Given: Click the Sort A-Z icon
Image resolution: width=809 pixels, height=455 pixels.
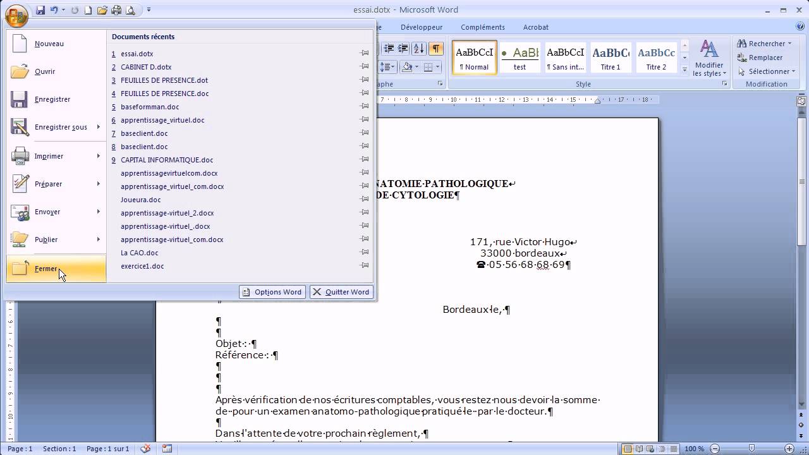Looking at the screenshot, I should pyautogui.click(x=419, y=49).
